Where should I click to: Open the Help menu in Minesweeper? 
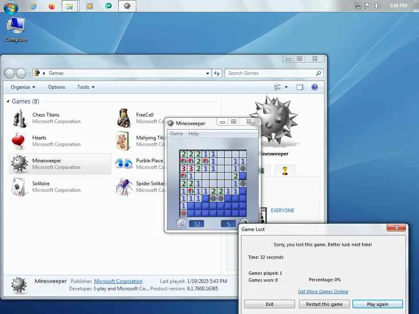coord(194,134)
